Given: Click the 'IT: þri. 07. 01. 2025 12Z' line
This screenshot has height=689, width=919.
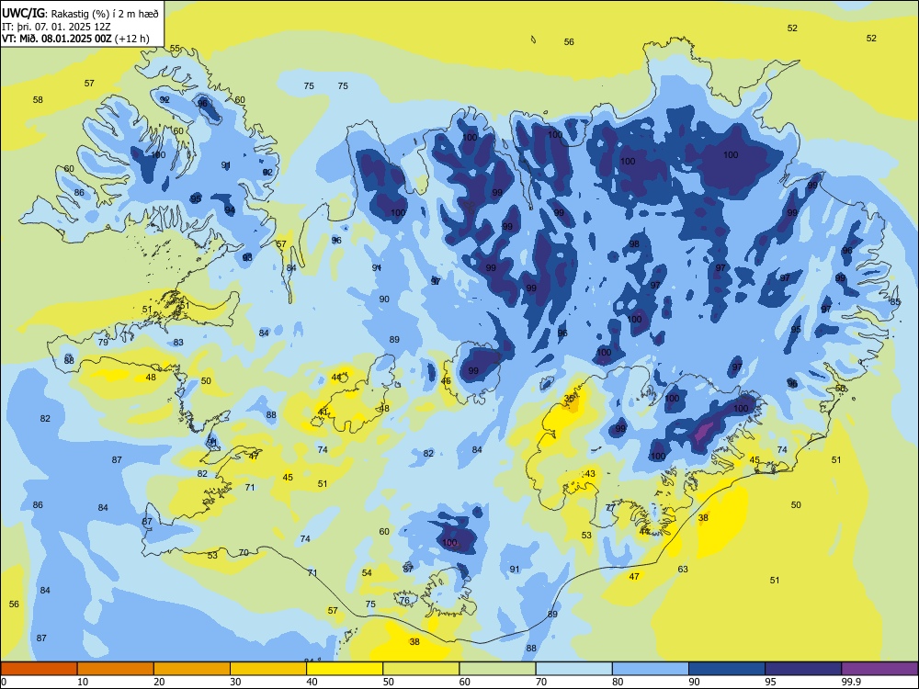Looking at the screenshot, I should coord(56,27).
